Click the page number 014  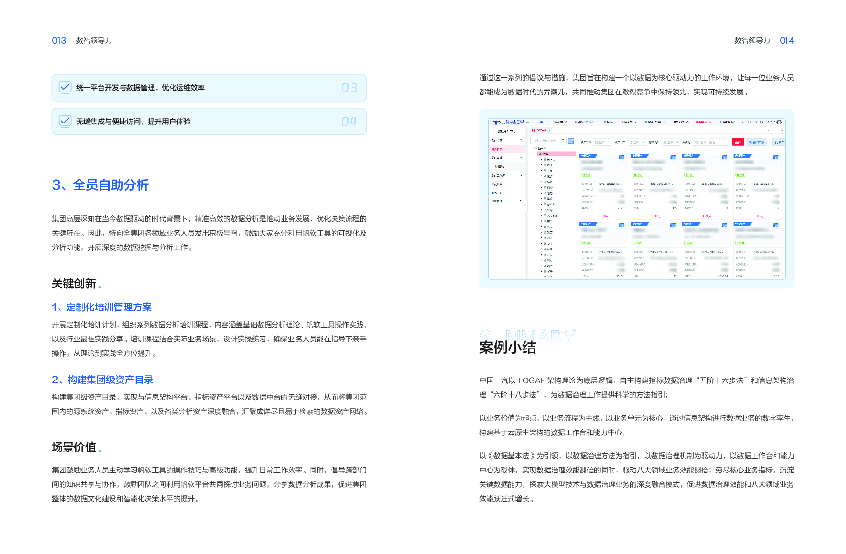coord(787,41)
